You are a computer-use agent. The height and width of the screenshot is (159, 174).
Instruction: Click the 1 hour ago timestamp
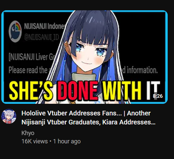pyautogui.click(x=67, y=141)
